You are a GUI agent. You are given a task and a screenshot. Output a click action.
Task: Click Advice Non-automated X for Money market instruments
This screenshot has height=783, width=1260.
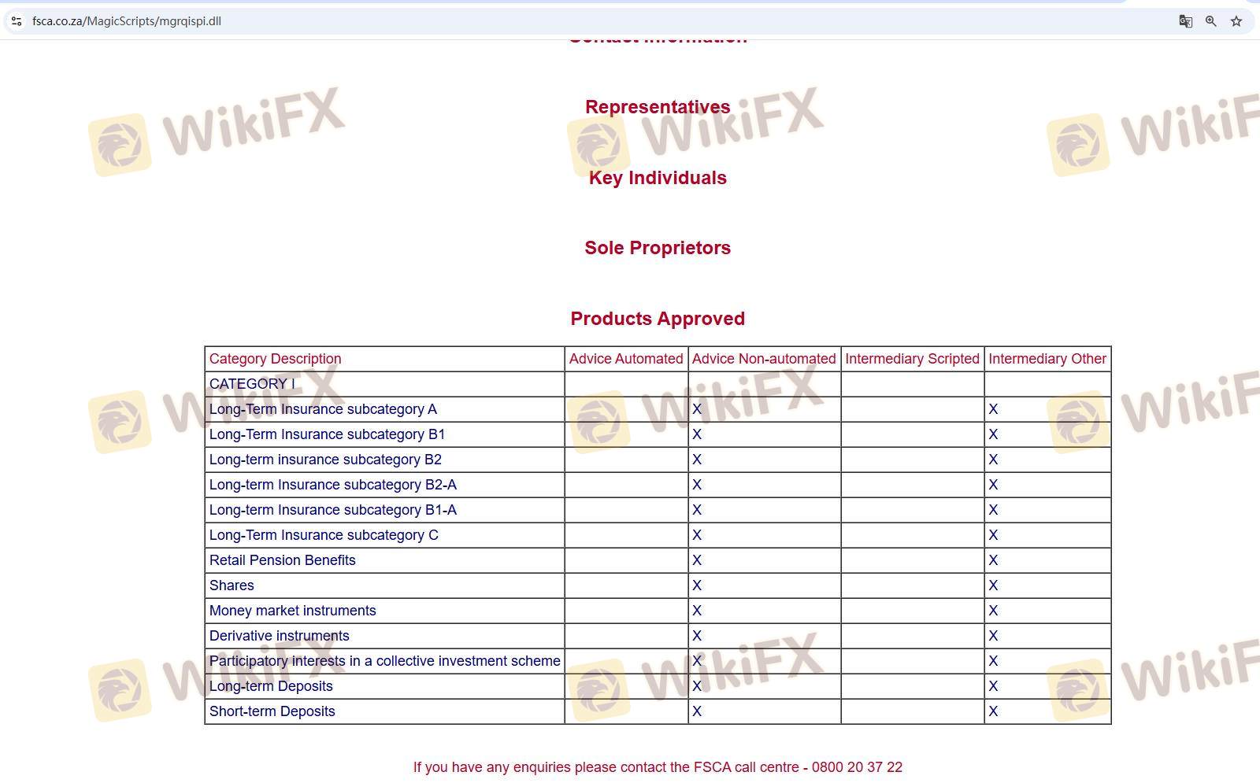(697, 611)
